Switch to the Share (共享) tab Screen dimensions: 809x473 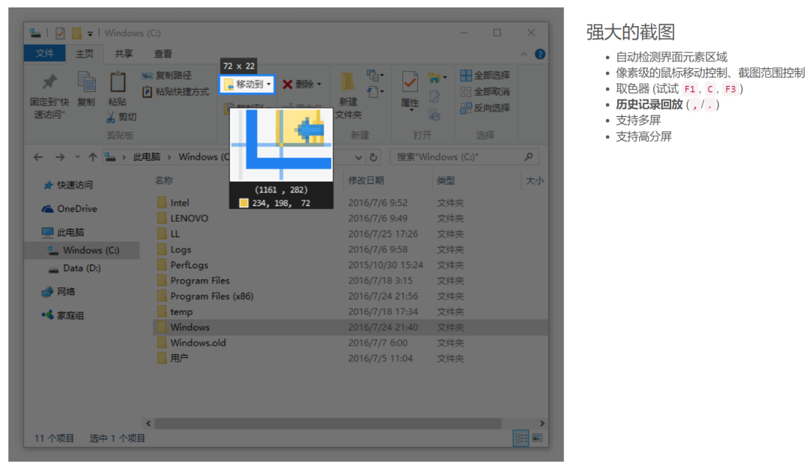tap(124, 54)
